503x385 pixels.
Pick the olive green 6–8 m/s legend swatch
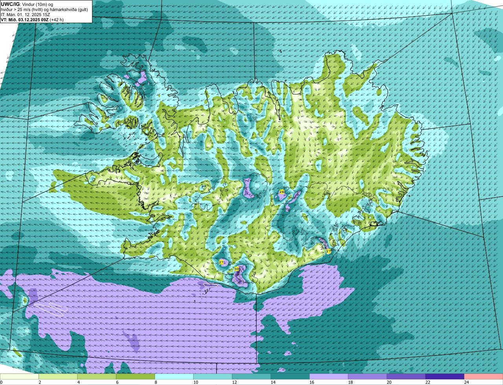point(136,376)
